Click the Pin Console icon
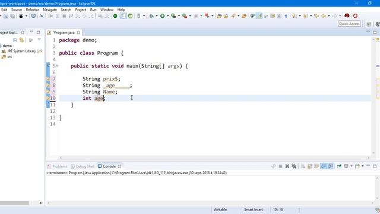Viewport: 380px width, 214px height. pyautogui.click(x=339, y=166)
